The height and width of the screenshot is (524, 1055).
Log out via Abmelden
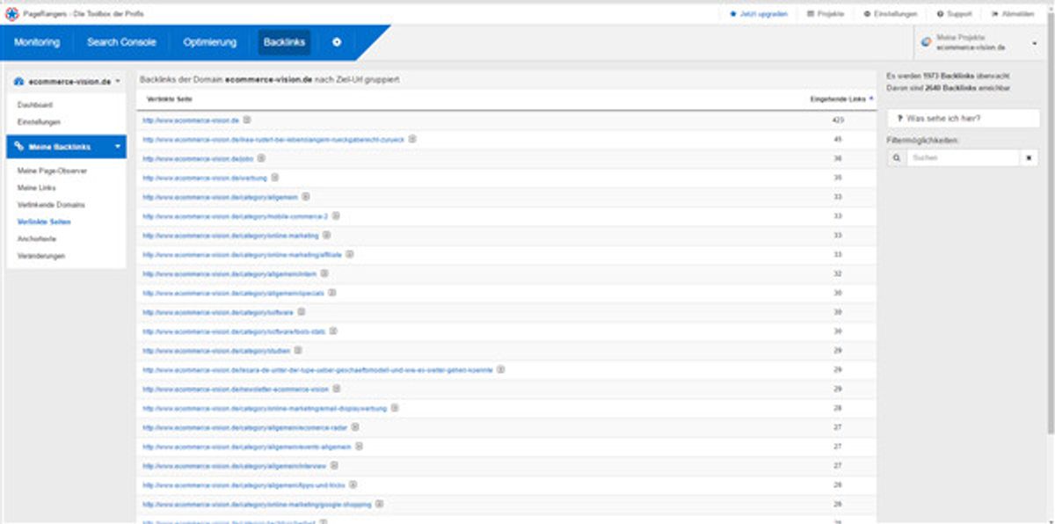click(x=1012, y=14)
